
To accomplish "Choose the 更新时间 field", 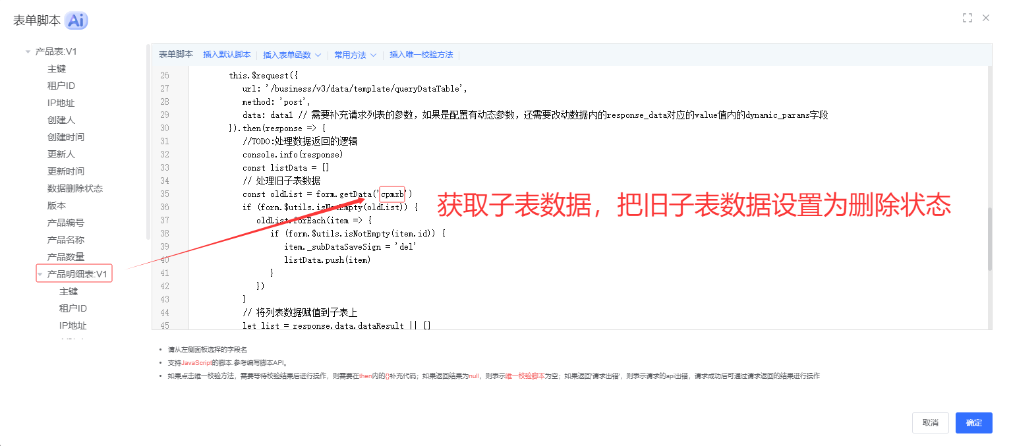I will 66,171.
